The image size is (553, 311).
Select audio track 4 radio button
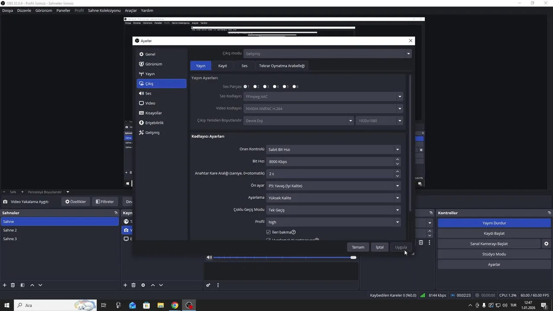tap(275, 86)
